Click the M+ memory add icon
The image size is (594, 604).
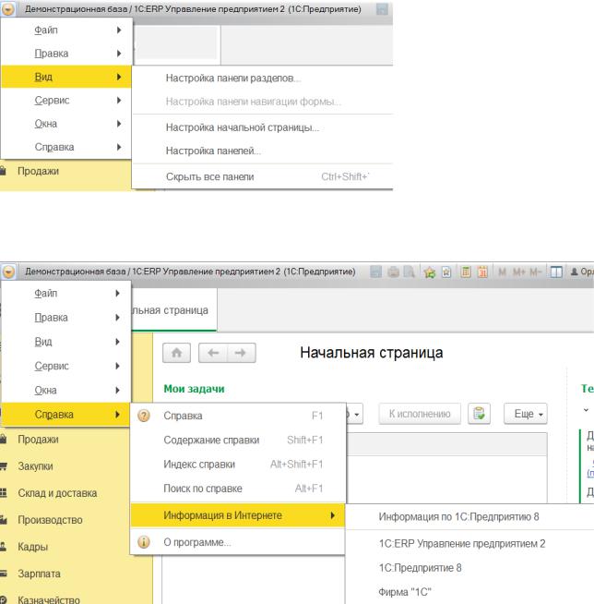(518, 272)
